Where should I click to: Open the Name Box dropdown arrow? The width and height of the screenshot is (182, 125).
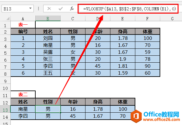coord(30,9)
